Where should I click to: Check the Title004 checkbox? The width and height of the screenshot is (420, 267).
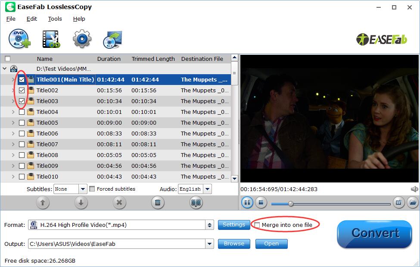tap(22, 112)
